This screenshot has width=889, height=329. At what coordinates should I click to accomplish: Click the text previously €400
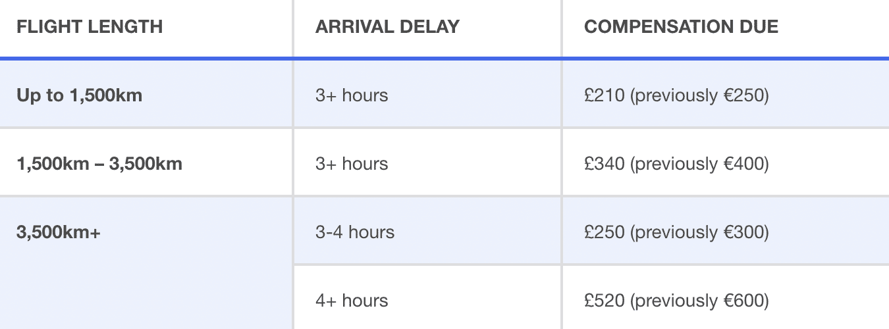pos(699,164)
